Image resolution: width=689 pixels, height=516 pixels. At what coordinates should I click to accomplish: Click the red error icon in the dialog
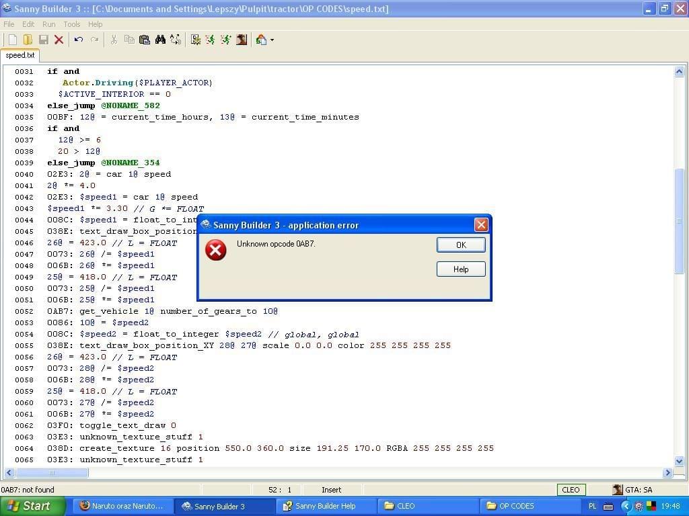coord(216,250)
